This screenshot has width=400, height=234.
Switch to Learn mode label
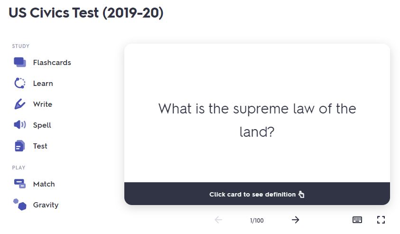click(43, 84)
